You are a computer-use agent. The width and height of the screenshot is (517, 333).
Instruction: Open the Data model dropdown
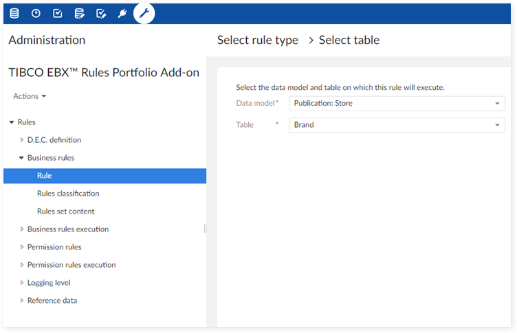[397, 104]
